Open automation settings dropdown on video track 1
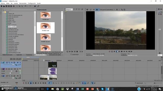163x91 pixels. [16, 63]
